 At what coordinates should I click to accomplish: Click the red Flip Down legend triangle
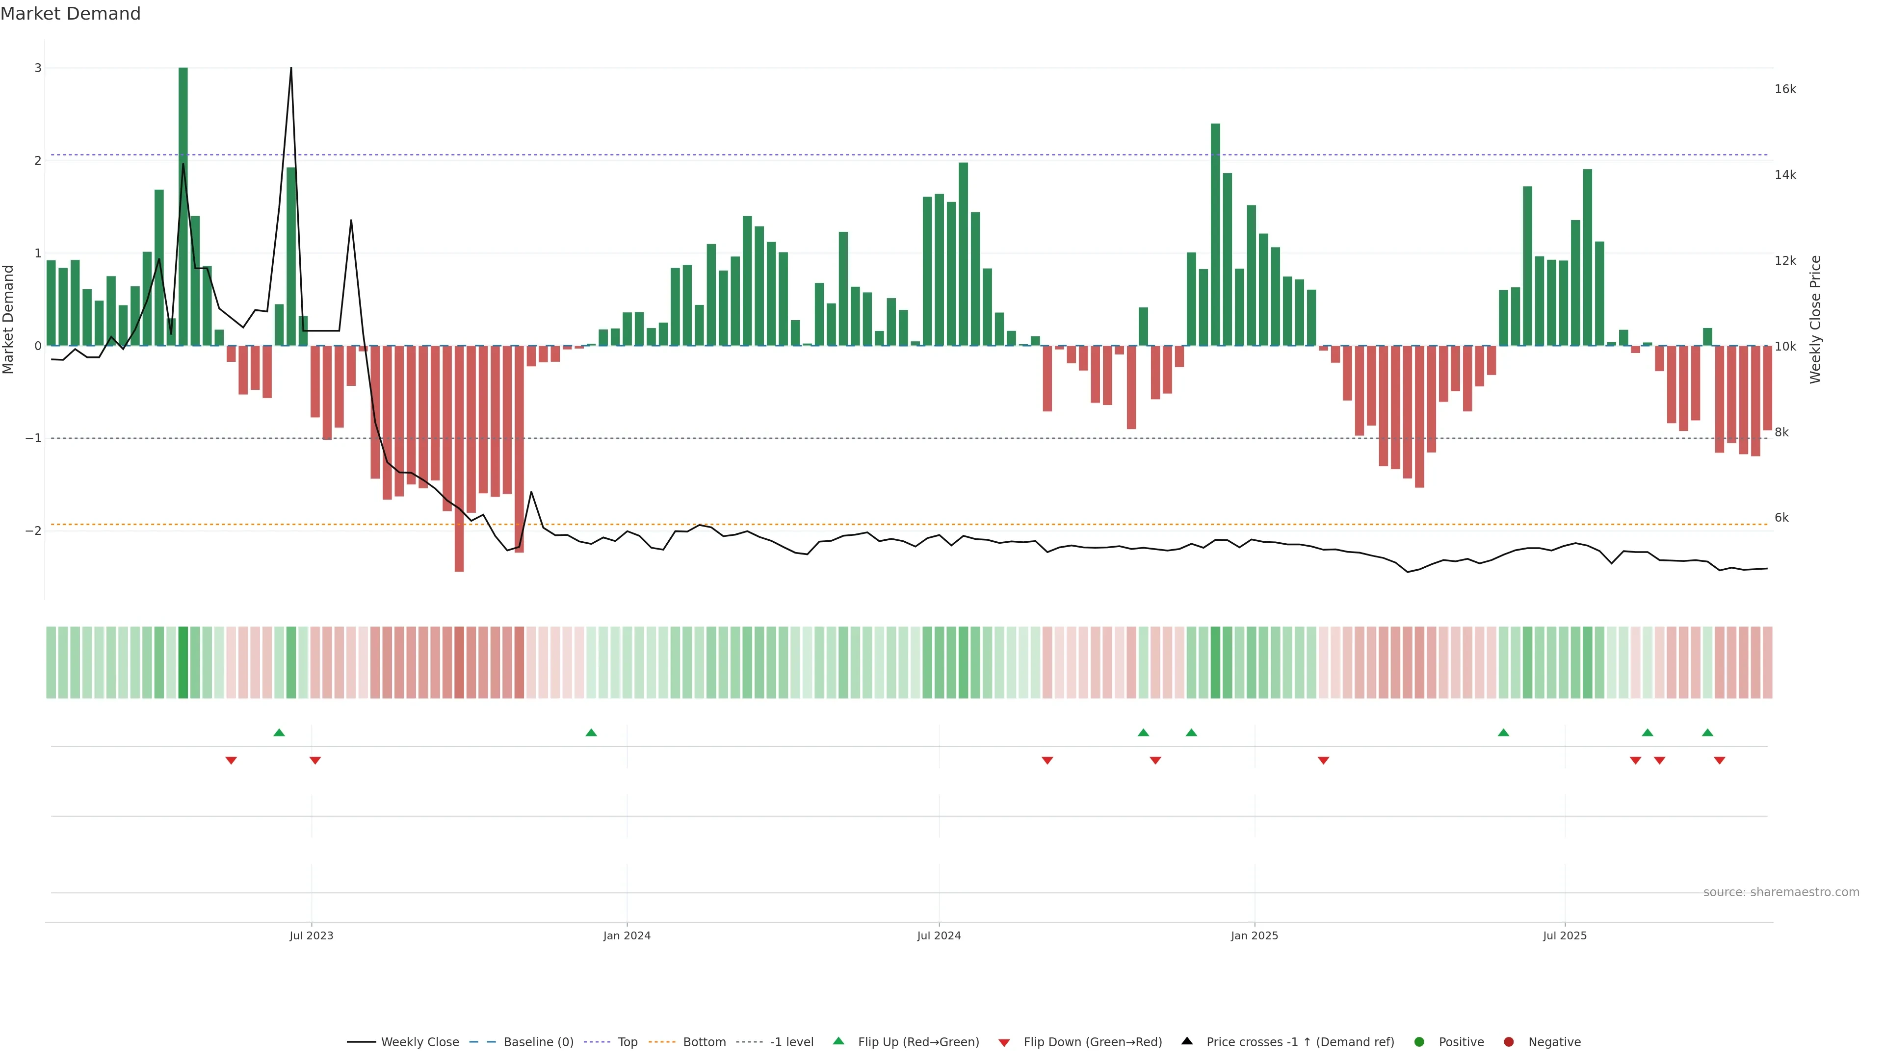pyautogui.click(x=1004, y=1042)
